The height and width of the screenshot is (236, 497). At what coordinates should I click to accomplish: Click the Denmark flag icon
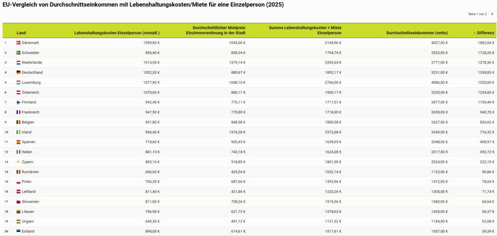click(x=18, y=43)
